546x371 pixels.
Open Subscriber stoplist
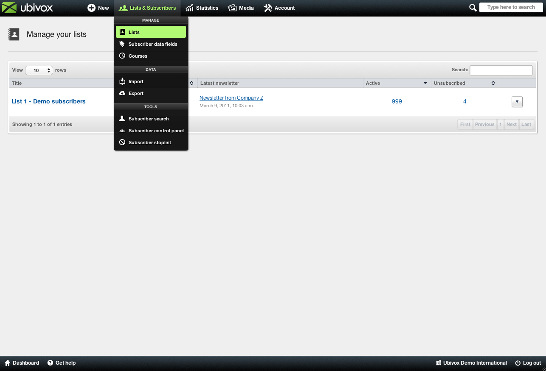tap(151, 142)
